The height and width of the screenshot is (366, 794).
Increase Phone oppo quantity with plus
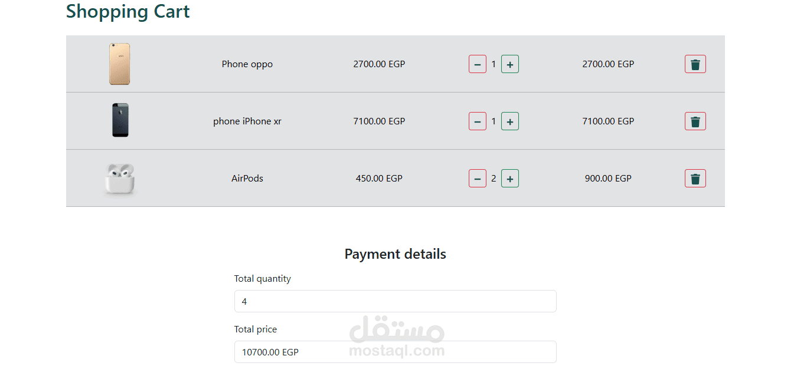pos(510,64)
